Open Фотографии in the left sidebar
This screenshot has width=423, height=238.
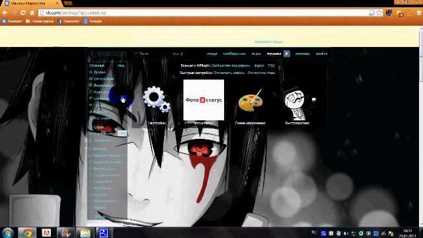(104, 79)
